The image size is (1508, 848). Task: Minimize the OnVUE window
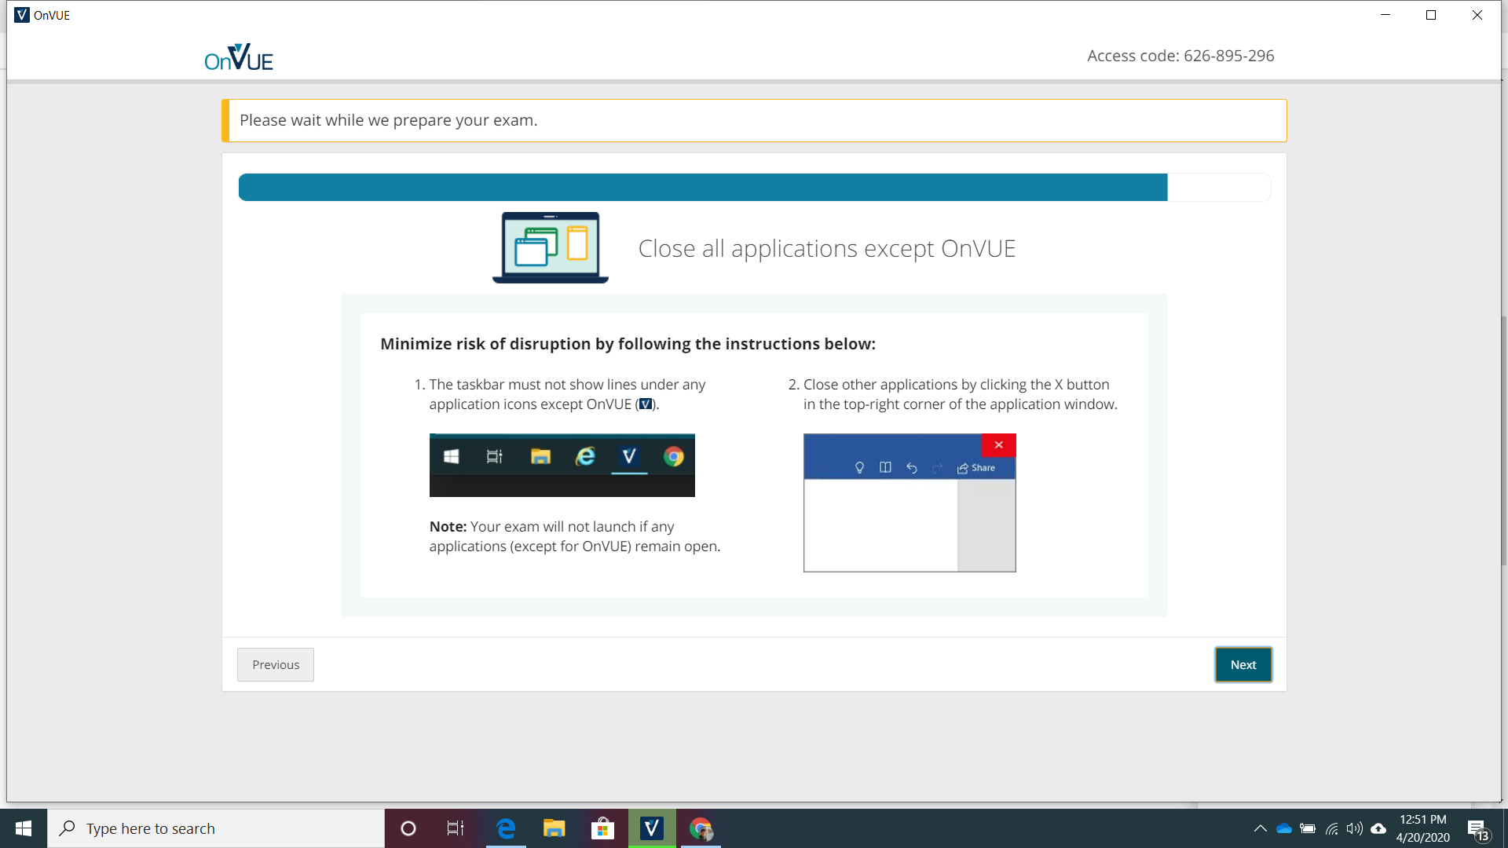click(1385, 15)
